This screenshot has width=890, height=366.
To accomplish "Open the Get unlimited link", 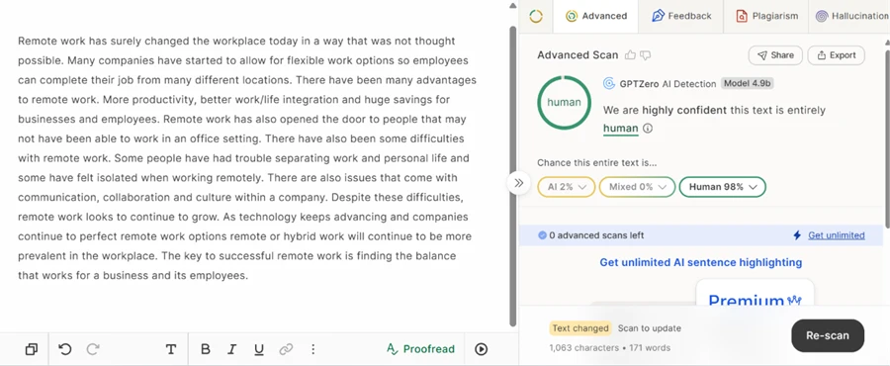I will (836, 234).
